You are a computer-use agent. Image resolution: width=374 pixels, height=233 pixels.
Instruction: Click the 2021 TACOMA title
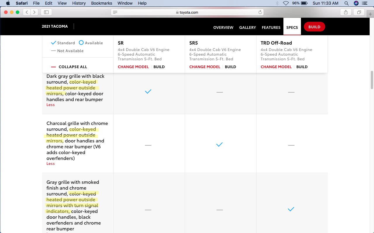[x=55, y=26]
